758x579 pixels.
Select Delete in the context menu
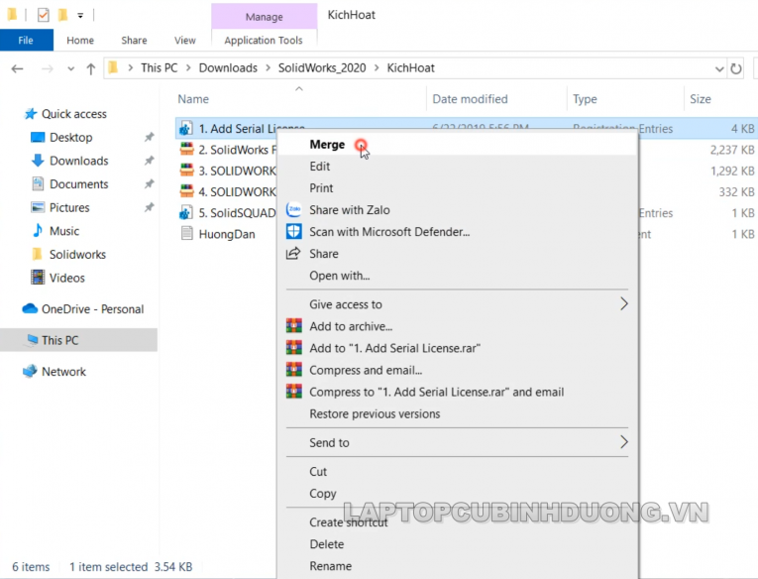[x=327, y=544]
